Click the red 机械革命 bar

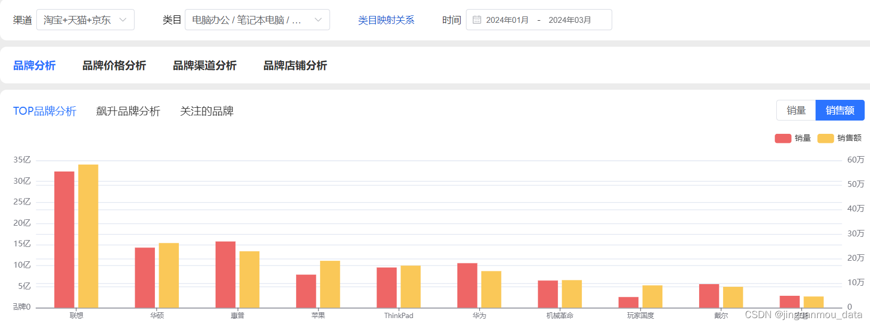click(x=548, y=294)
